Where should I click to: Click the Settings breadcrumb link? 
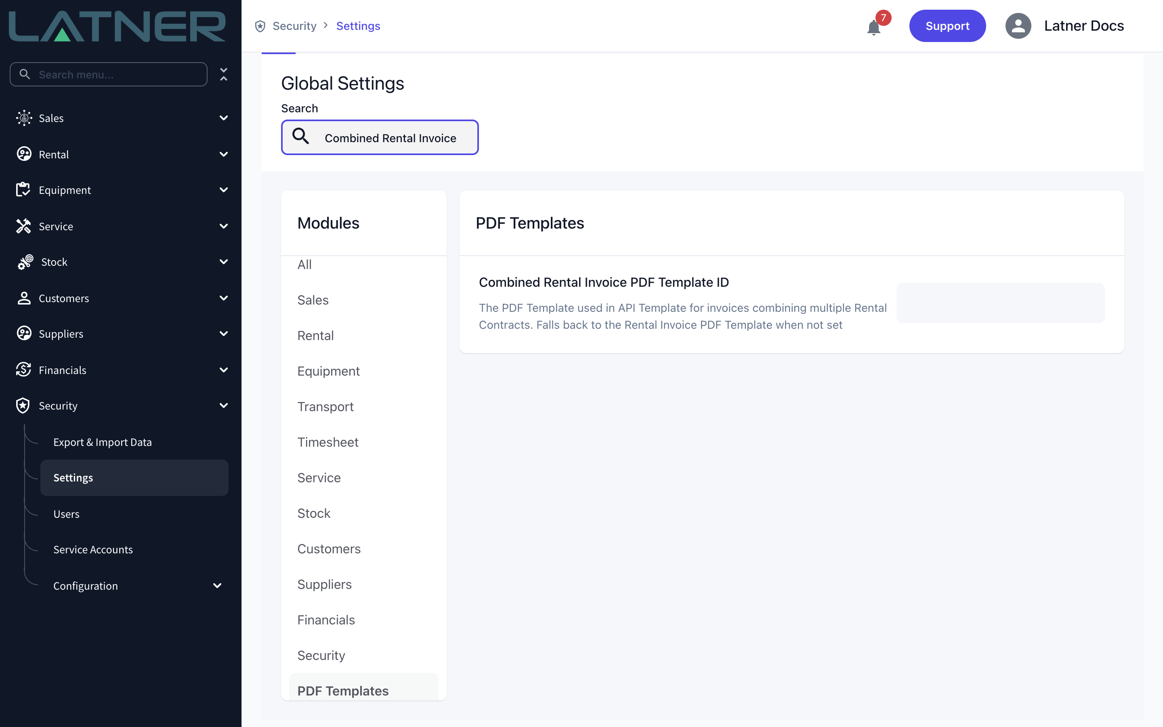[x=358, y=26]
